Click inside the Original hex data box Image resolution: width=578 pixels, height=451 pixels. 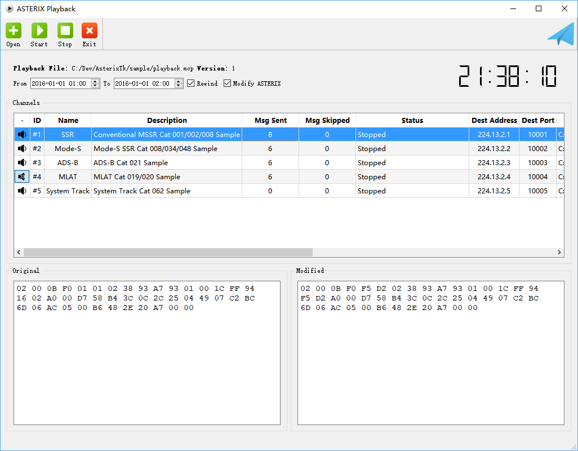point(147,353)
